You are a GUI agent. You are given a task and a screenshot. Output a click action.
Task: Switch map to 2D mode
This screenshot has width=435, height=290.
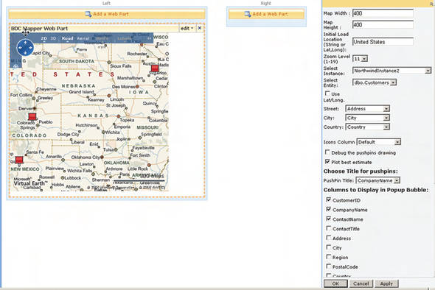point(43,38)
